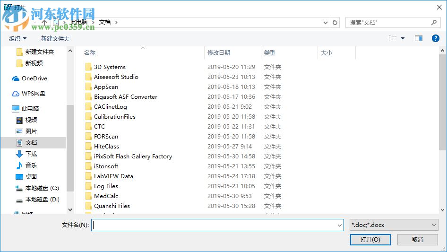The width and height of the screenshot is (447, 252).
Task: Click file list scrollbar down arrow
Action: coord(442,210)
